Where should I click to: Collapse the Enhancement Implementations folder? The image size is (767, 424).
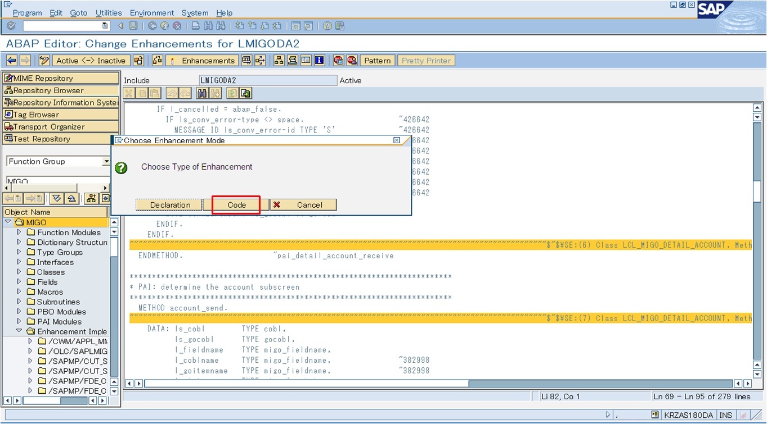pos(19,331)
